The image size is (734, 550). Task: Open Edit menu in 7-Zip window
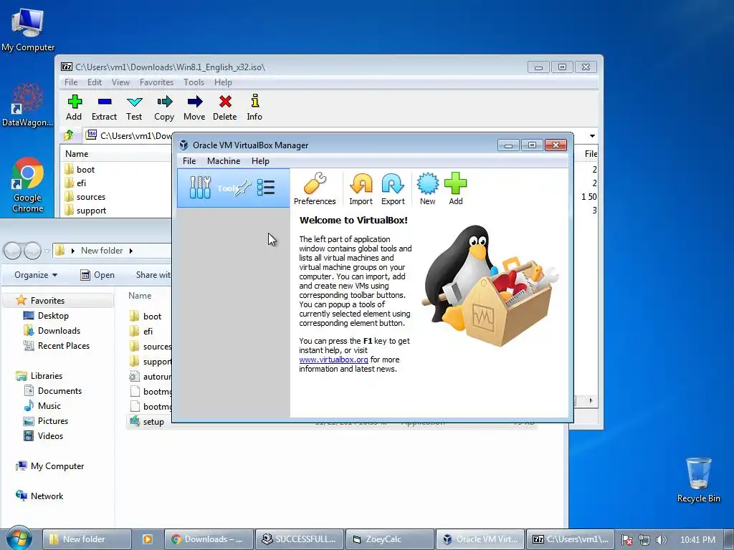[x=94, y=82]
